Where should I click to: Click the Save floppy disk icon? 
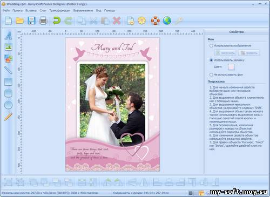click(x=31, y=21)
